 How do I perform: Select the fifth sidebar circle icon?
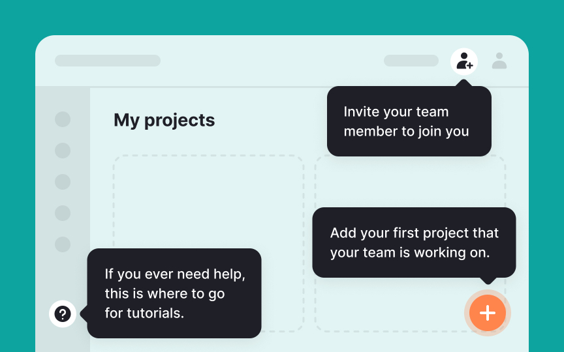(x=63, y=244)
